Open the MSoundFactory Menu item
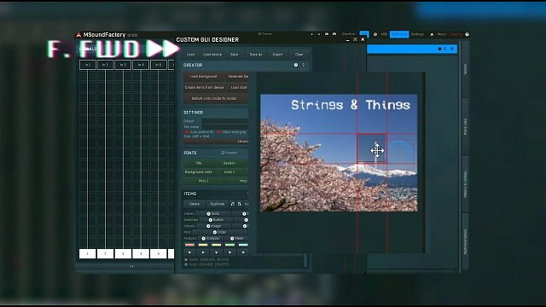The width and height of the screenshot is (546, 307). click(442, 34)
